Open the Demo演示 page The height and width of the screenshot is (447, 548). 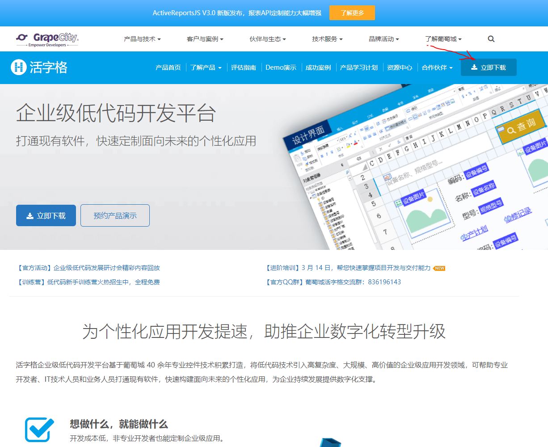coord(281,67)
